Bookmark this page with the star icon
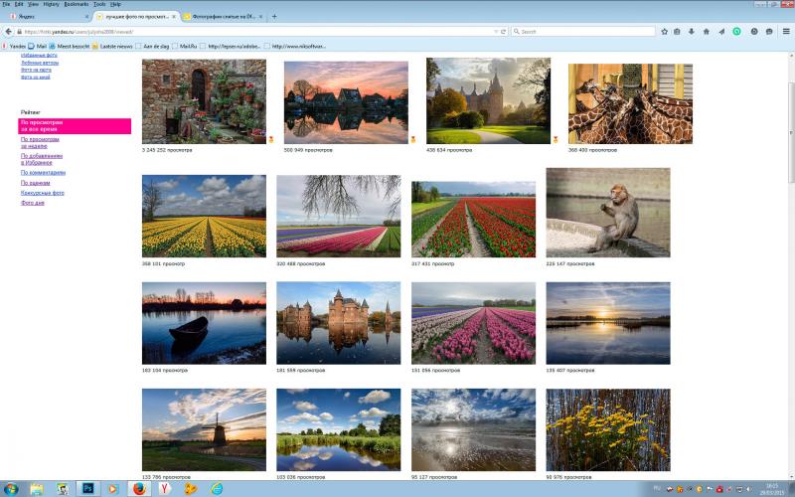Viewport: 795px width, 497px height. point(664,32)
